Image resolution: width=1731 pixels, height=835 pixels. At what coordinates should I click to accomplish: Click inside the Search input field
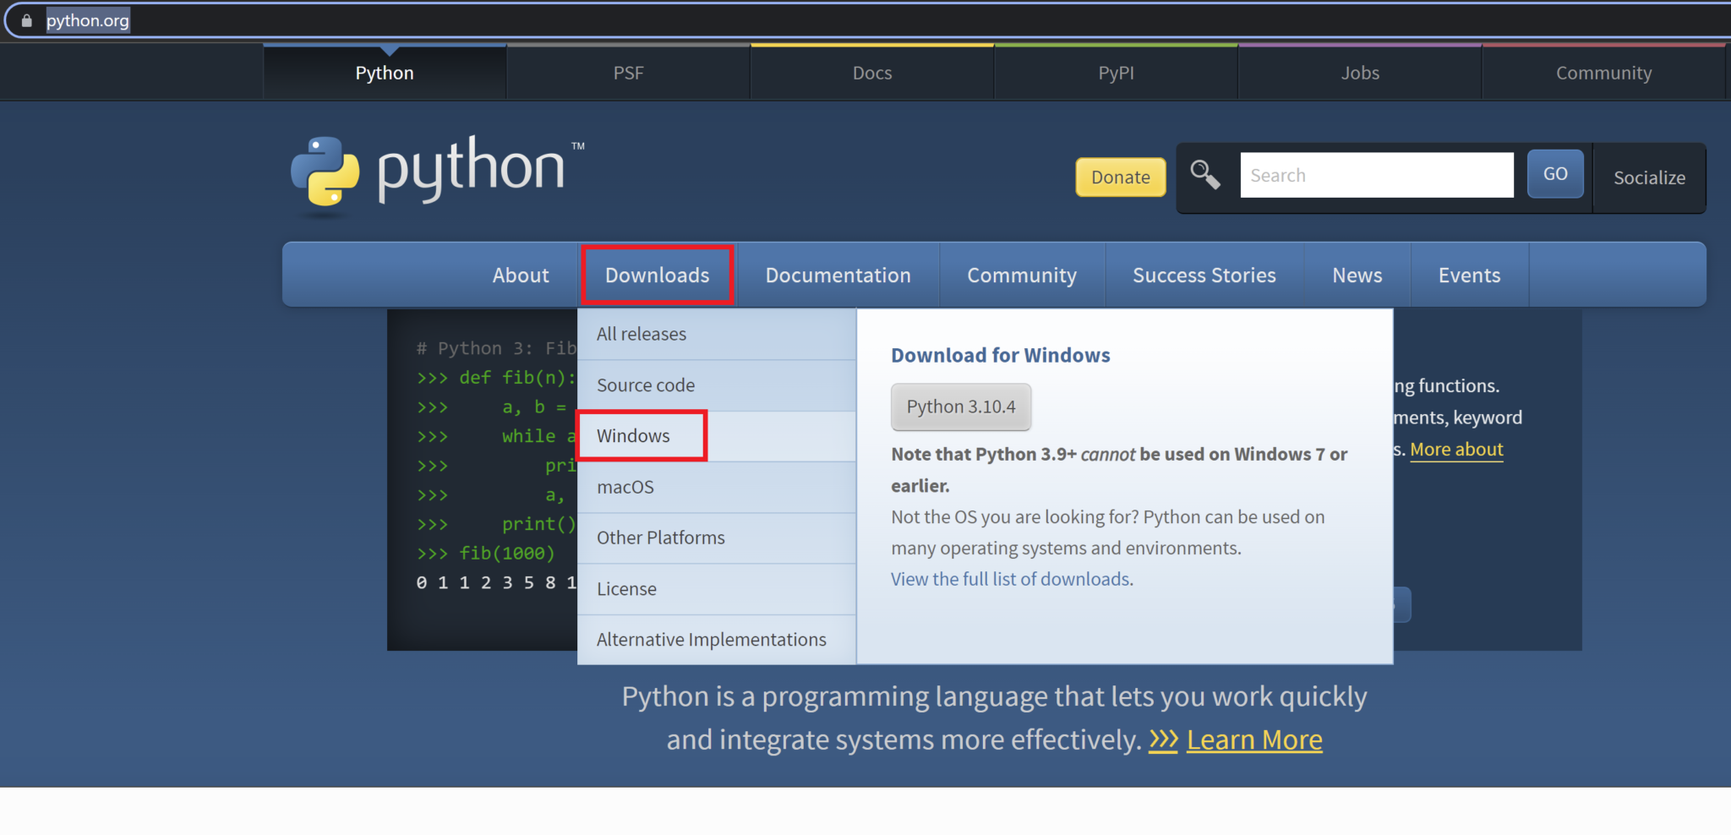coord(1378,174)
